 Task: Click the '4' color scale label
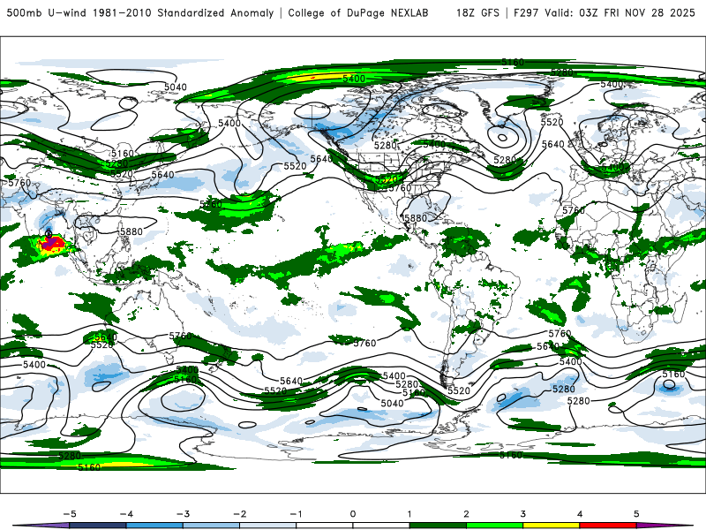click(580, 514)
